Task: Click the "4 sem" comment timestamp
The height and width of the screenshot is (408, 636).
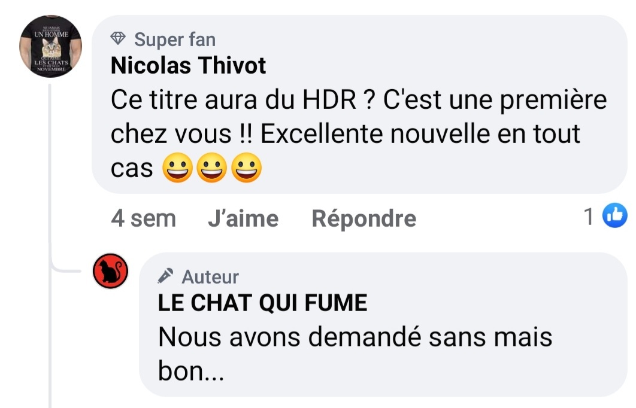Action: [x=144, y=219]
